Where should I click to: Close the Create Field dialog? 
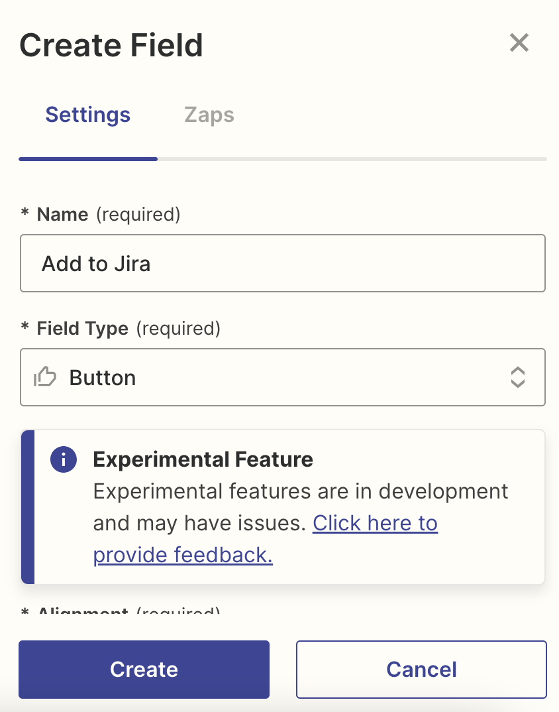pyautogui.click(x=519, y=43)
